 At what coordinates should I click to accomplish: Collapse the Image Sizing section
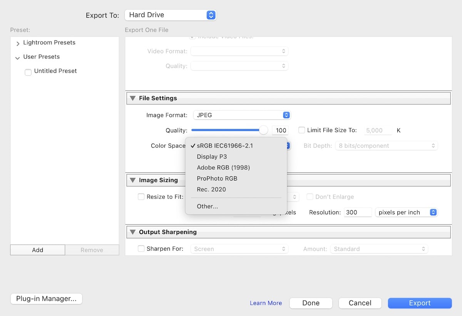(132, 180)
